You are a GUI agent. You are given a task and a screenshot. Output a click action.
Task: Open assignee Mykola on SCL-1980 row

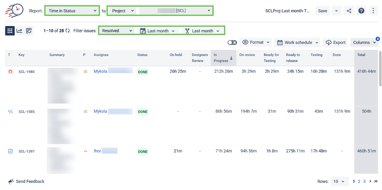point(100,71)
